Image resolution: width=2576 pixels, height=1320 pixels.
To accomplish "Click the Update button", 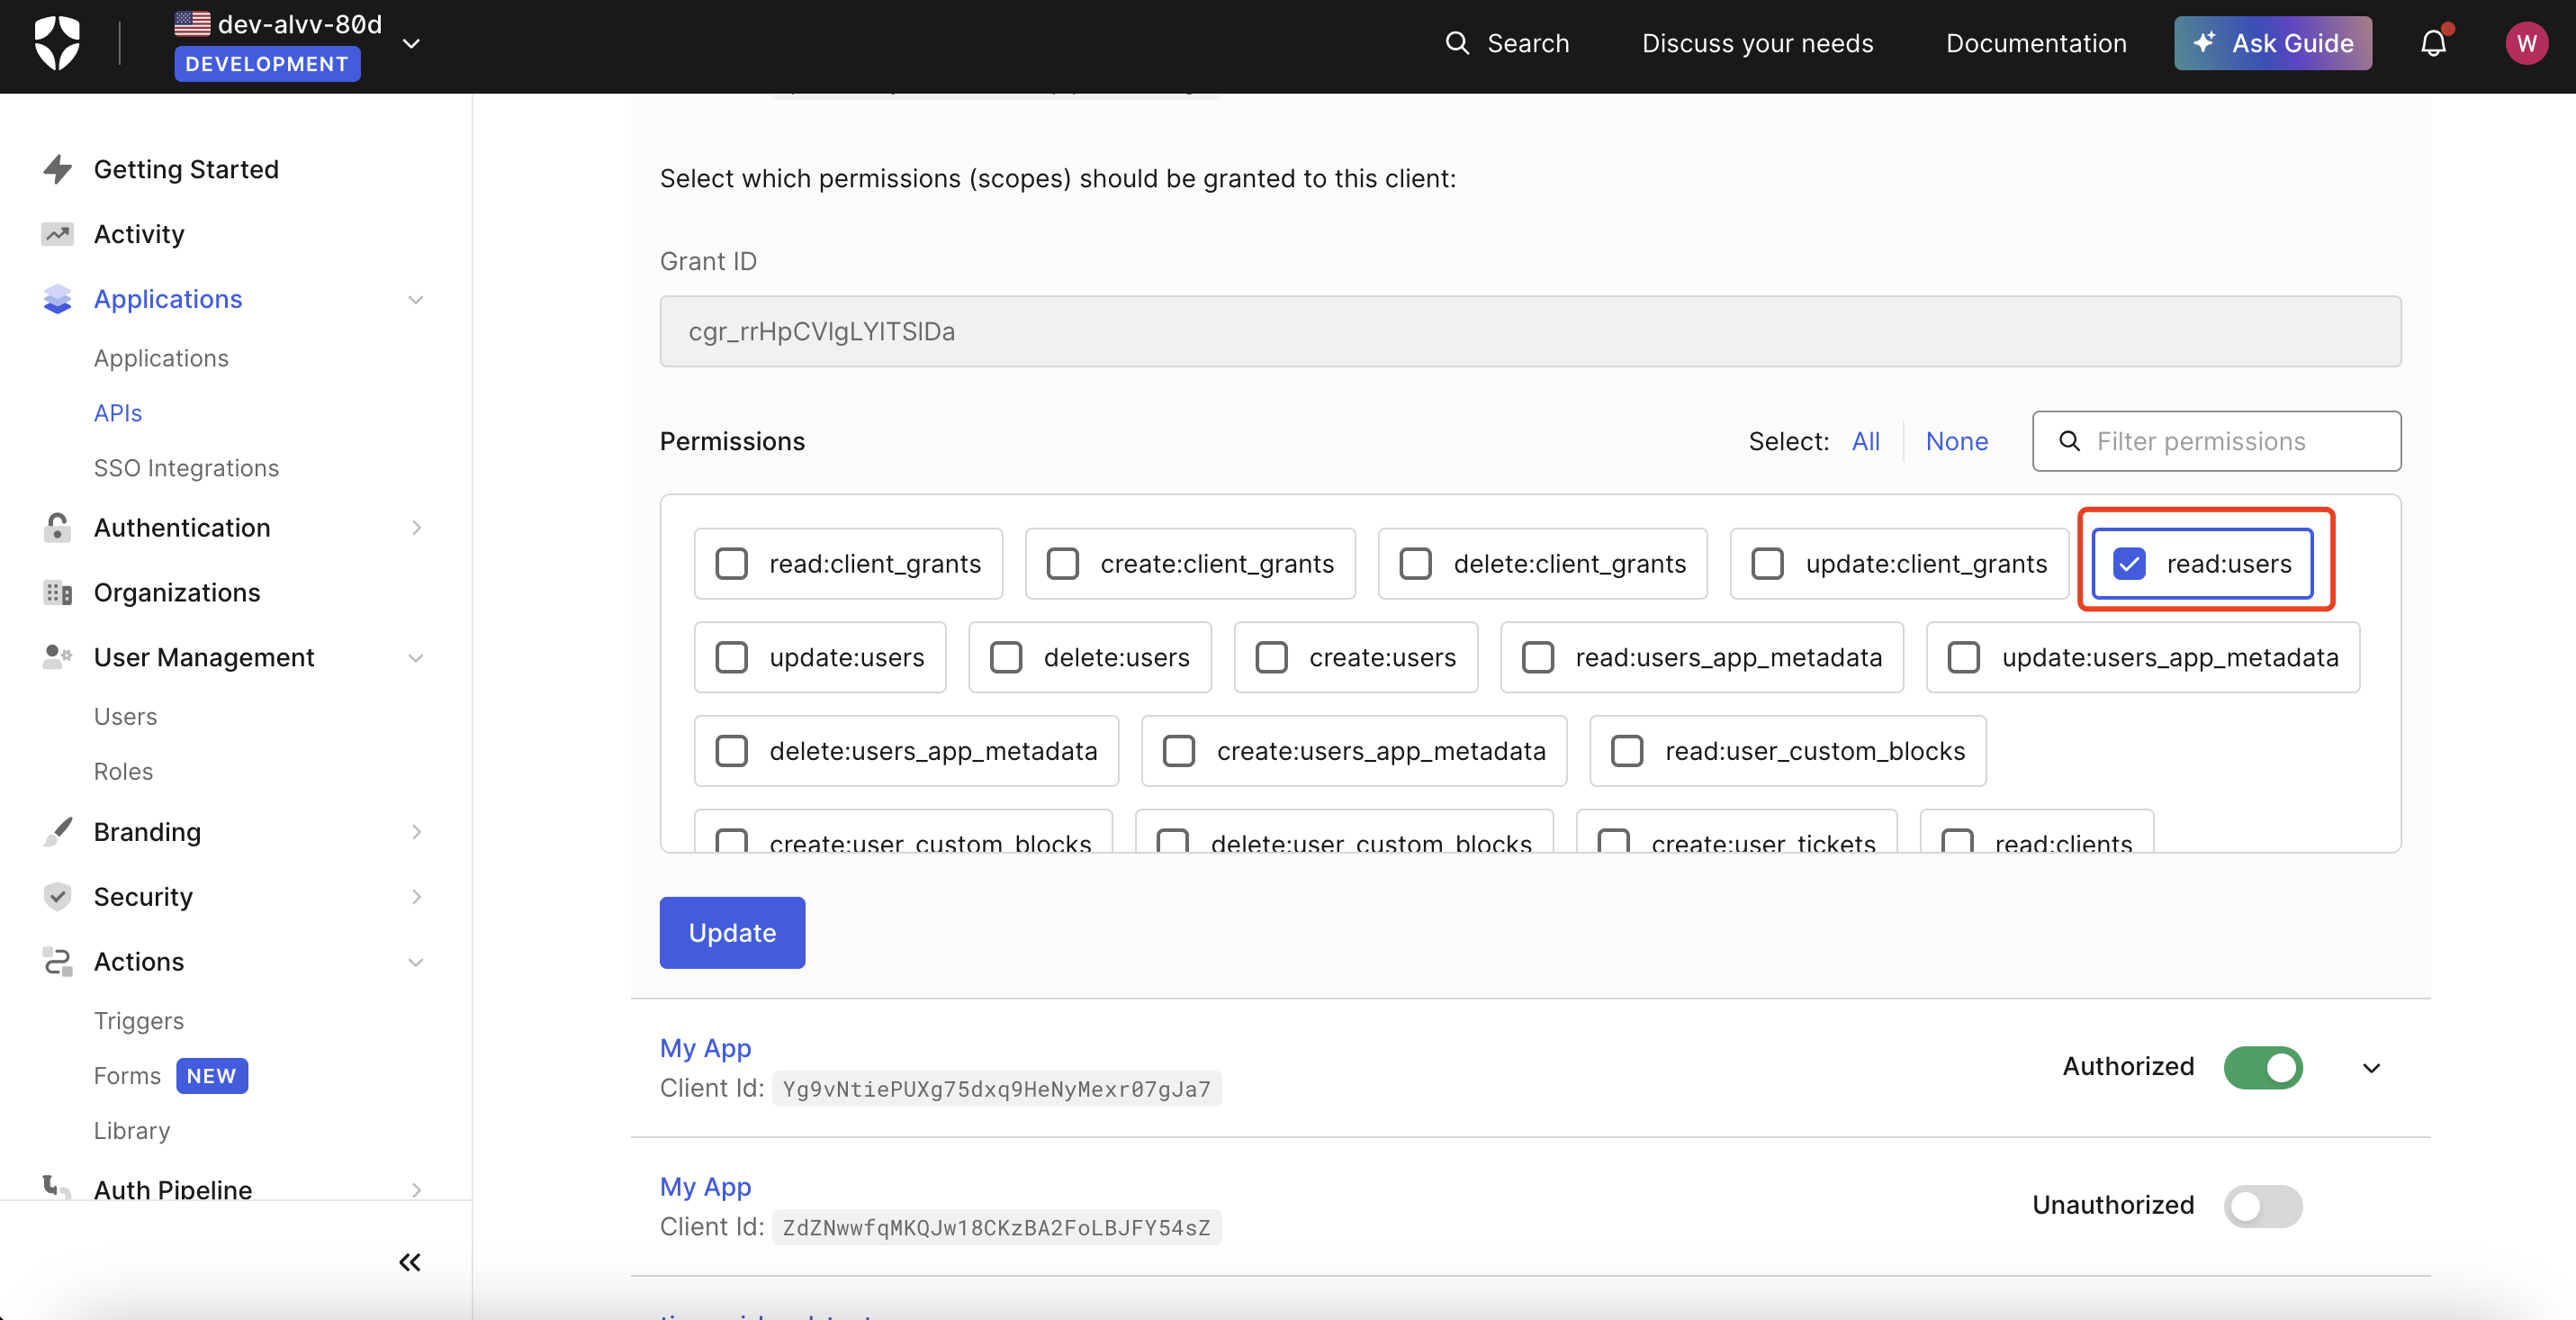I will [x=732, y=932].
